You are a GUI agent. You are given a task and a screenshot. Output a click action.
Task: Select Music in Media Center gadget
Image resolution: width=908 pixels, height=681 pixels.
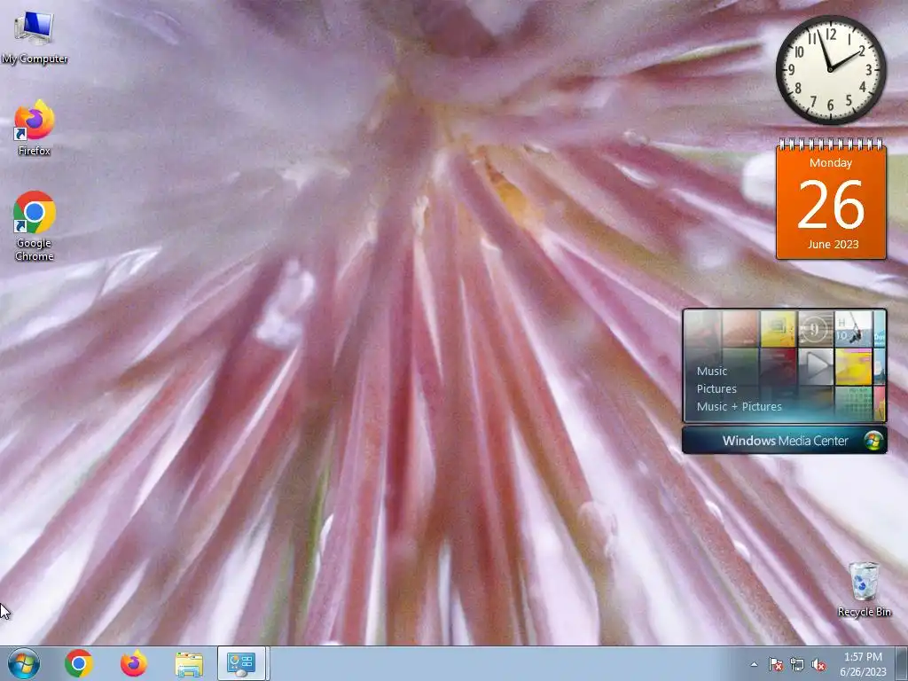tap(712, 372)
